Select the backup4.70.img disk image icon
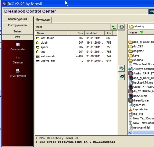154x147 pixels. tap(131, 83)
